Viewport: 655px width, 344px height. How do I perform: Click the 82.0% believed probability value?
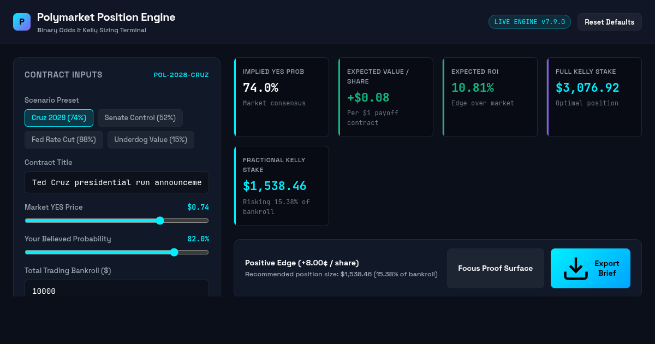tap(198, 239)
